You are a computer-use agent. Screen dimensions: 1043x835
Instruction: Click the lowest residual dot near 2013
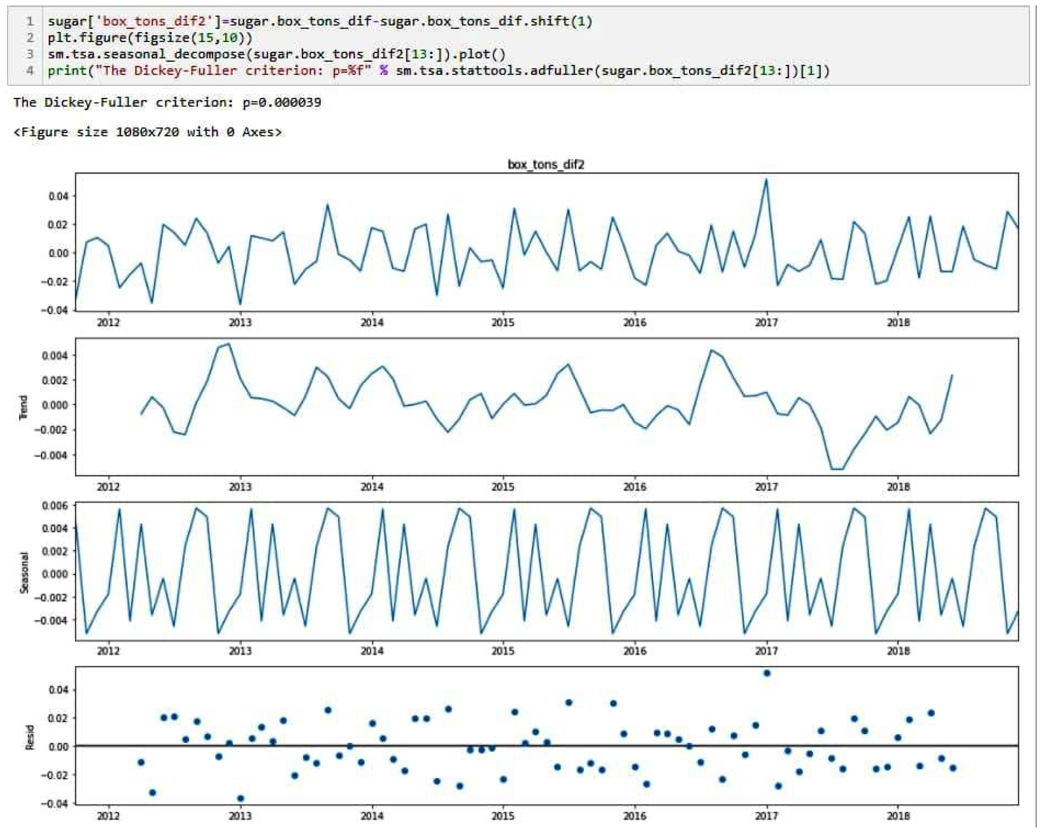pos(240,798)
